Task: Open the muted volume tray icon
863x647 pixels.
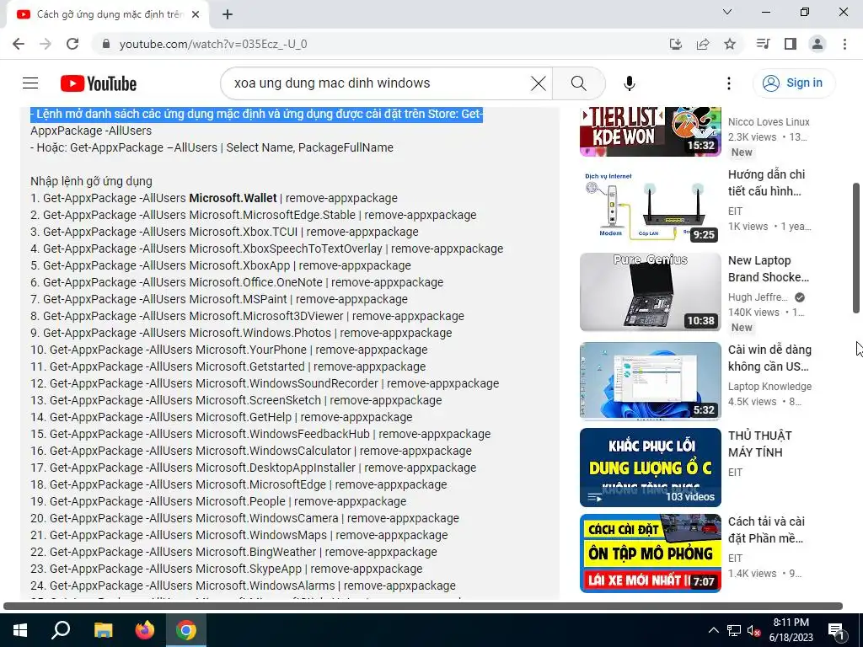Action: pos(753,630)
